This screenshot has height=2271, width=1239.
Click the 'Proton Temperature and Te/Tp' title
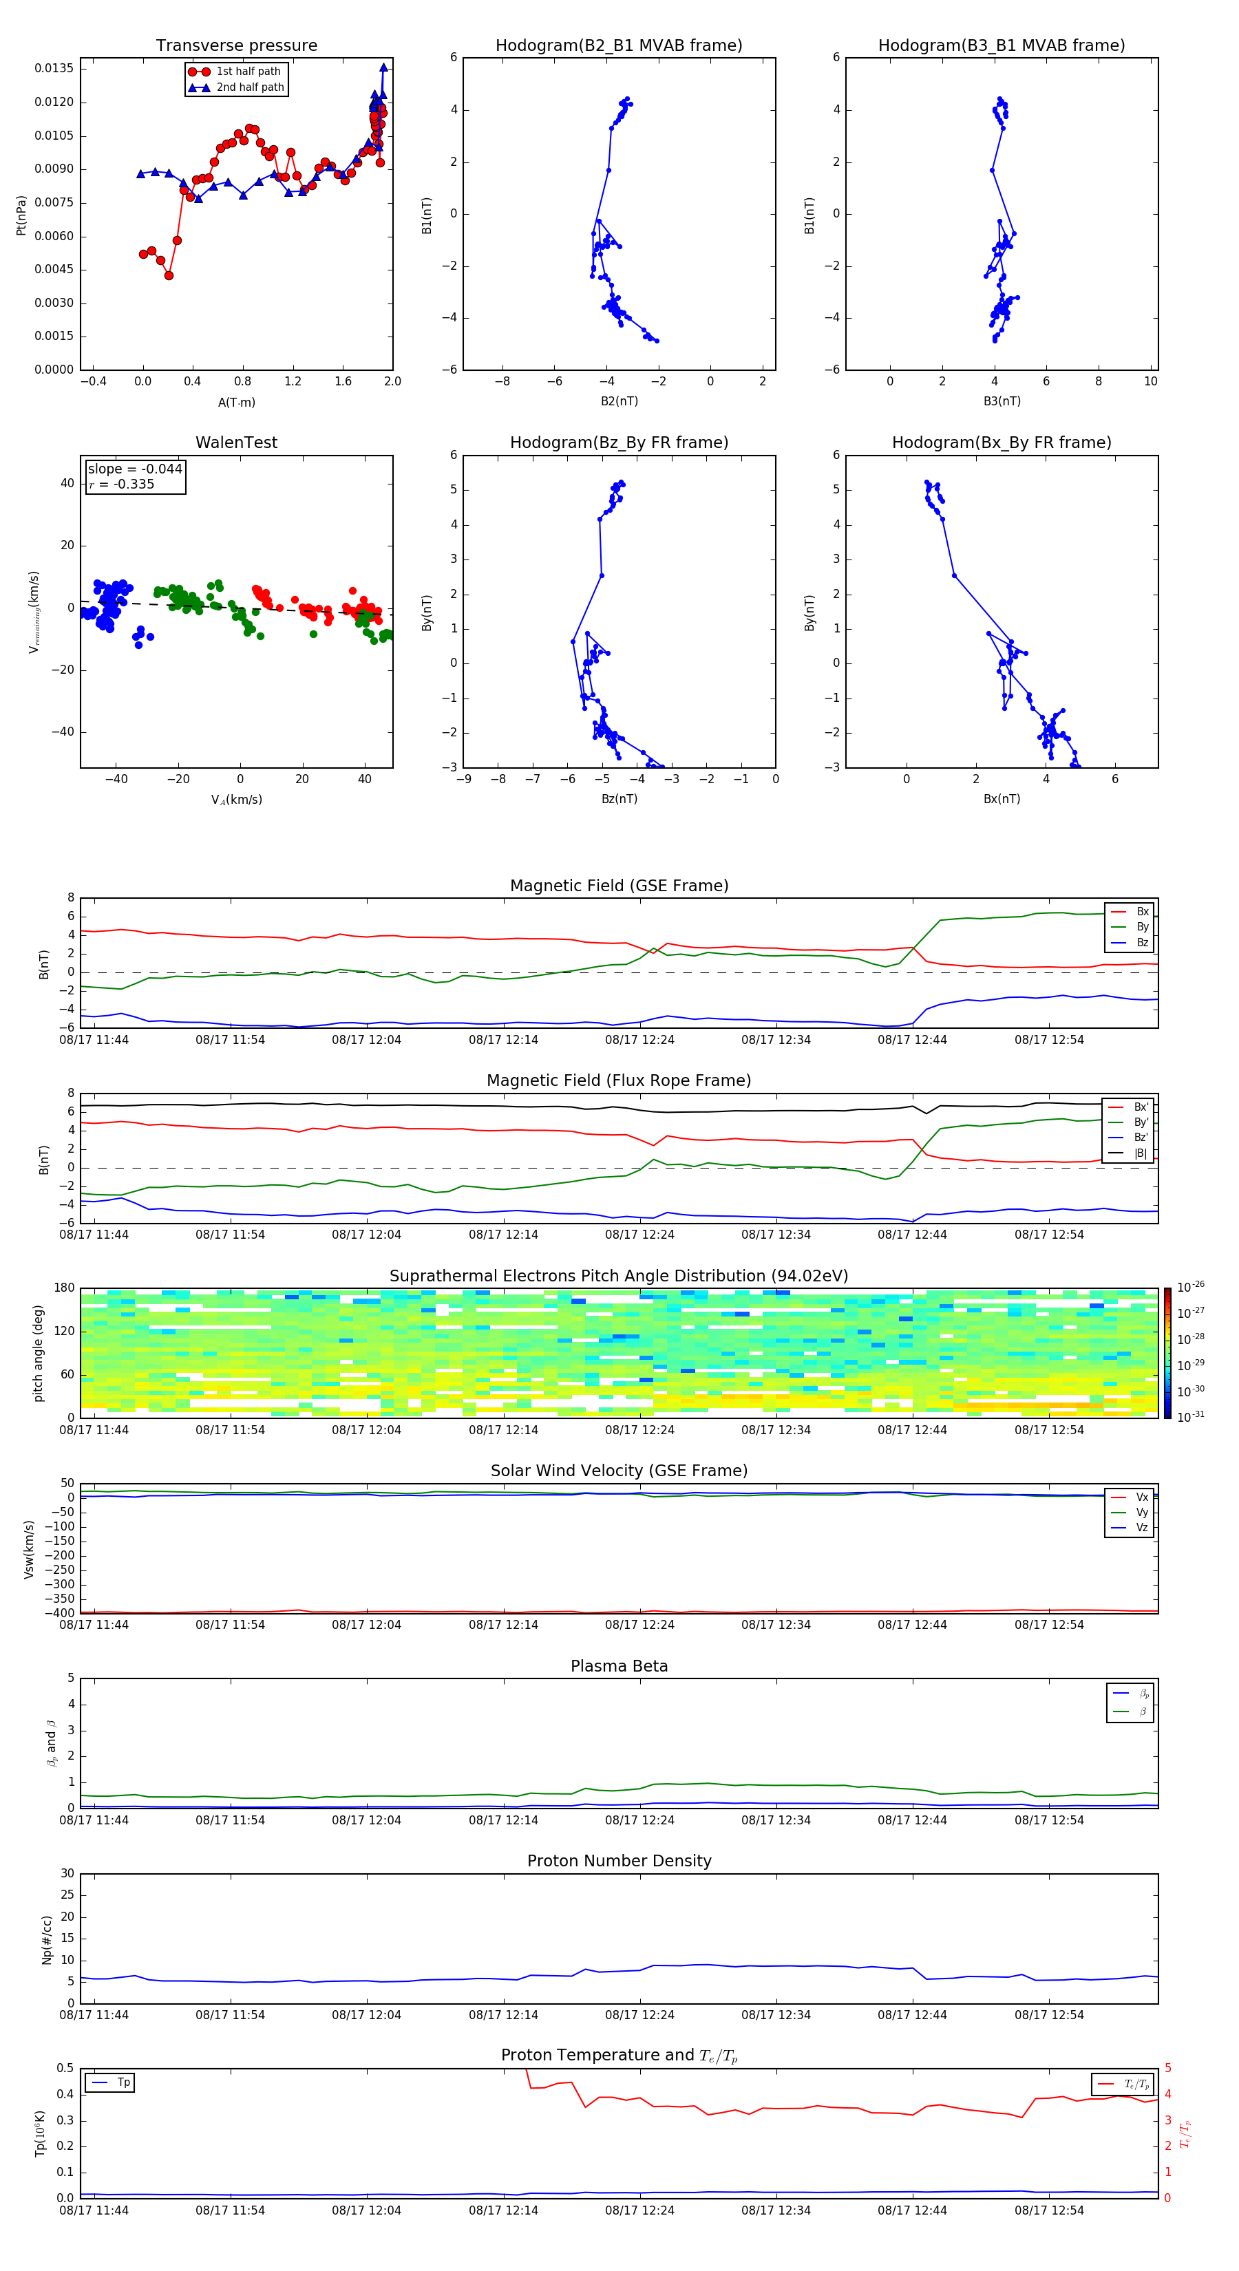point(619,2056)
